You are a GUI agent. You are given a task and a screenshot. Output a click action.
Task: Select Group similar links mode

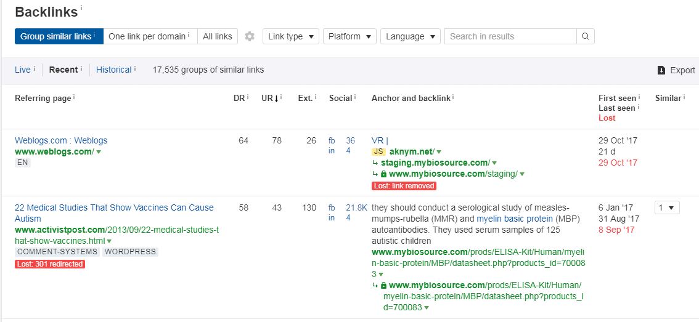[59, 36]
